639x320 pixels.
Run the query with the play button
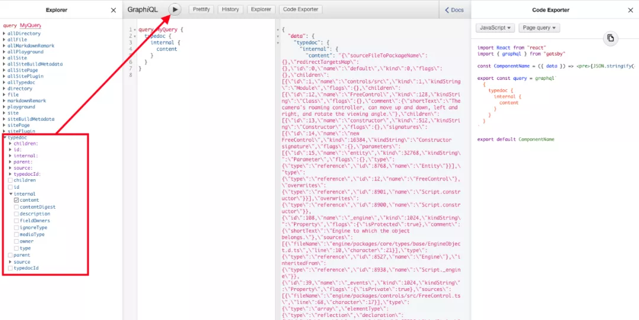[x=175, y=9]
